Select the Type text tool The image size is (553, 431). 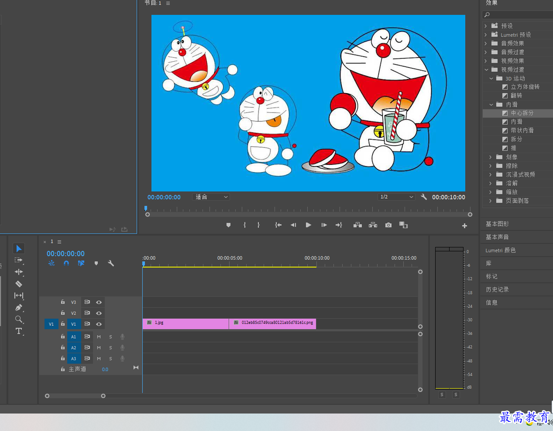pyautogui.click(x=19, y=331)
